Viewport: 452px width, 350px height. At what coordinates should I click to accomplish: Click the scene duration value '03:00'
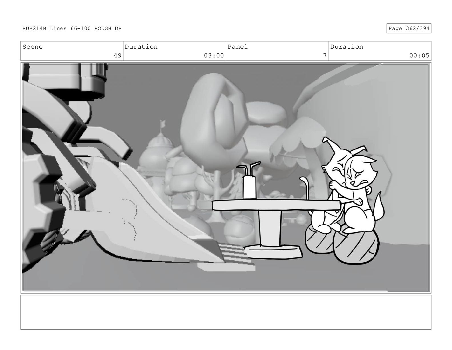coord(214,55)
